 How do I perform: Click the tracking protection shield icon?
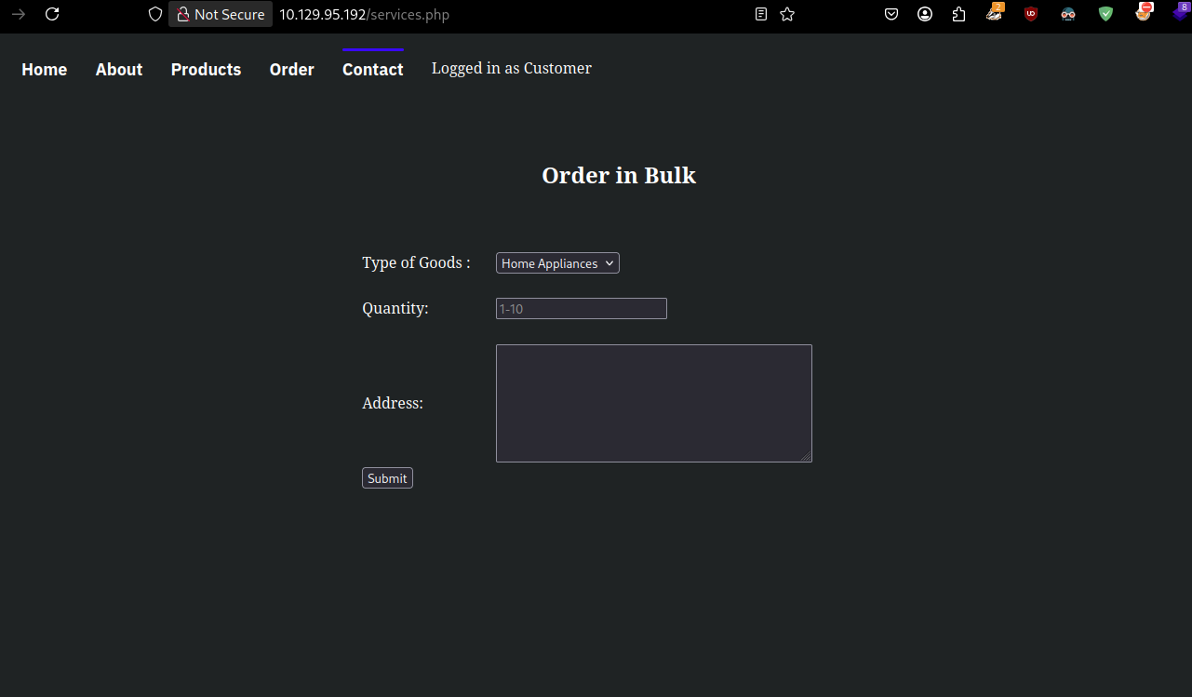tap(155, 14)
